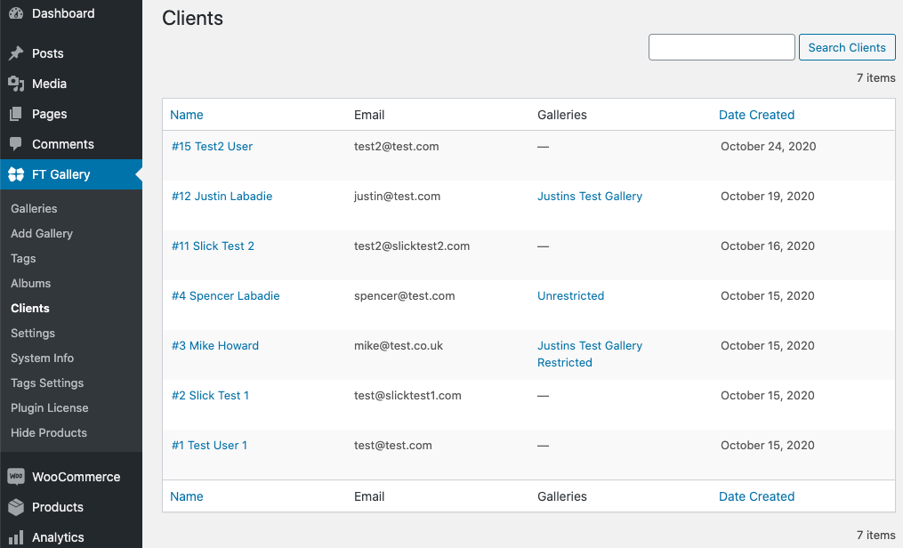
Task: Click the FT Gallery menu icon
Action: click(x=16, y=174)
